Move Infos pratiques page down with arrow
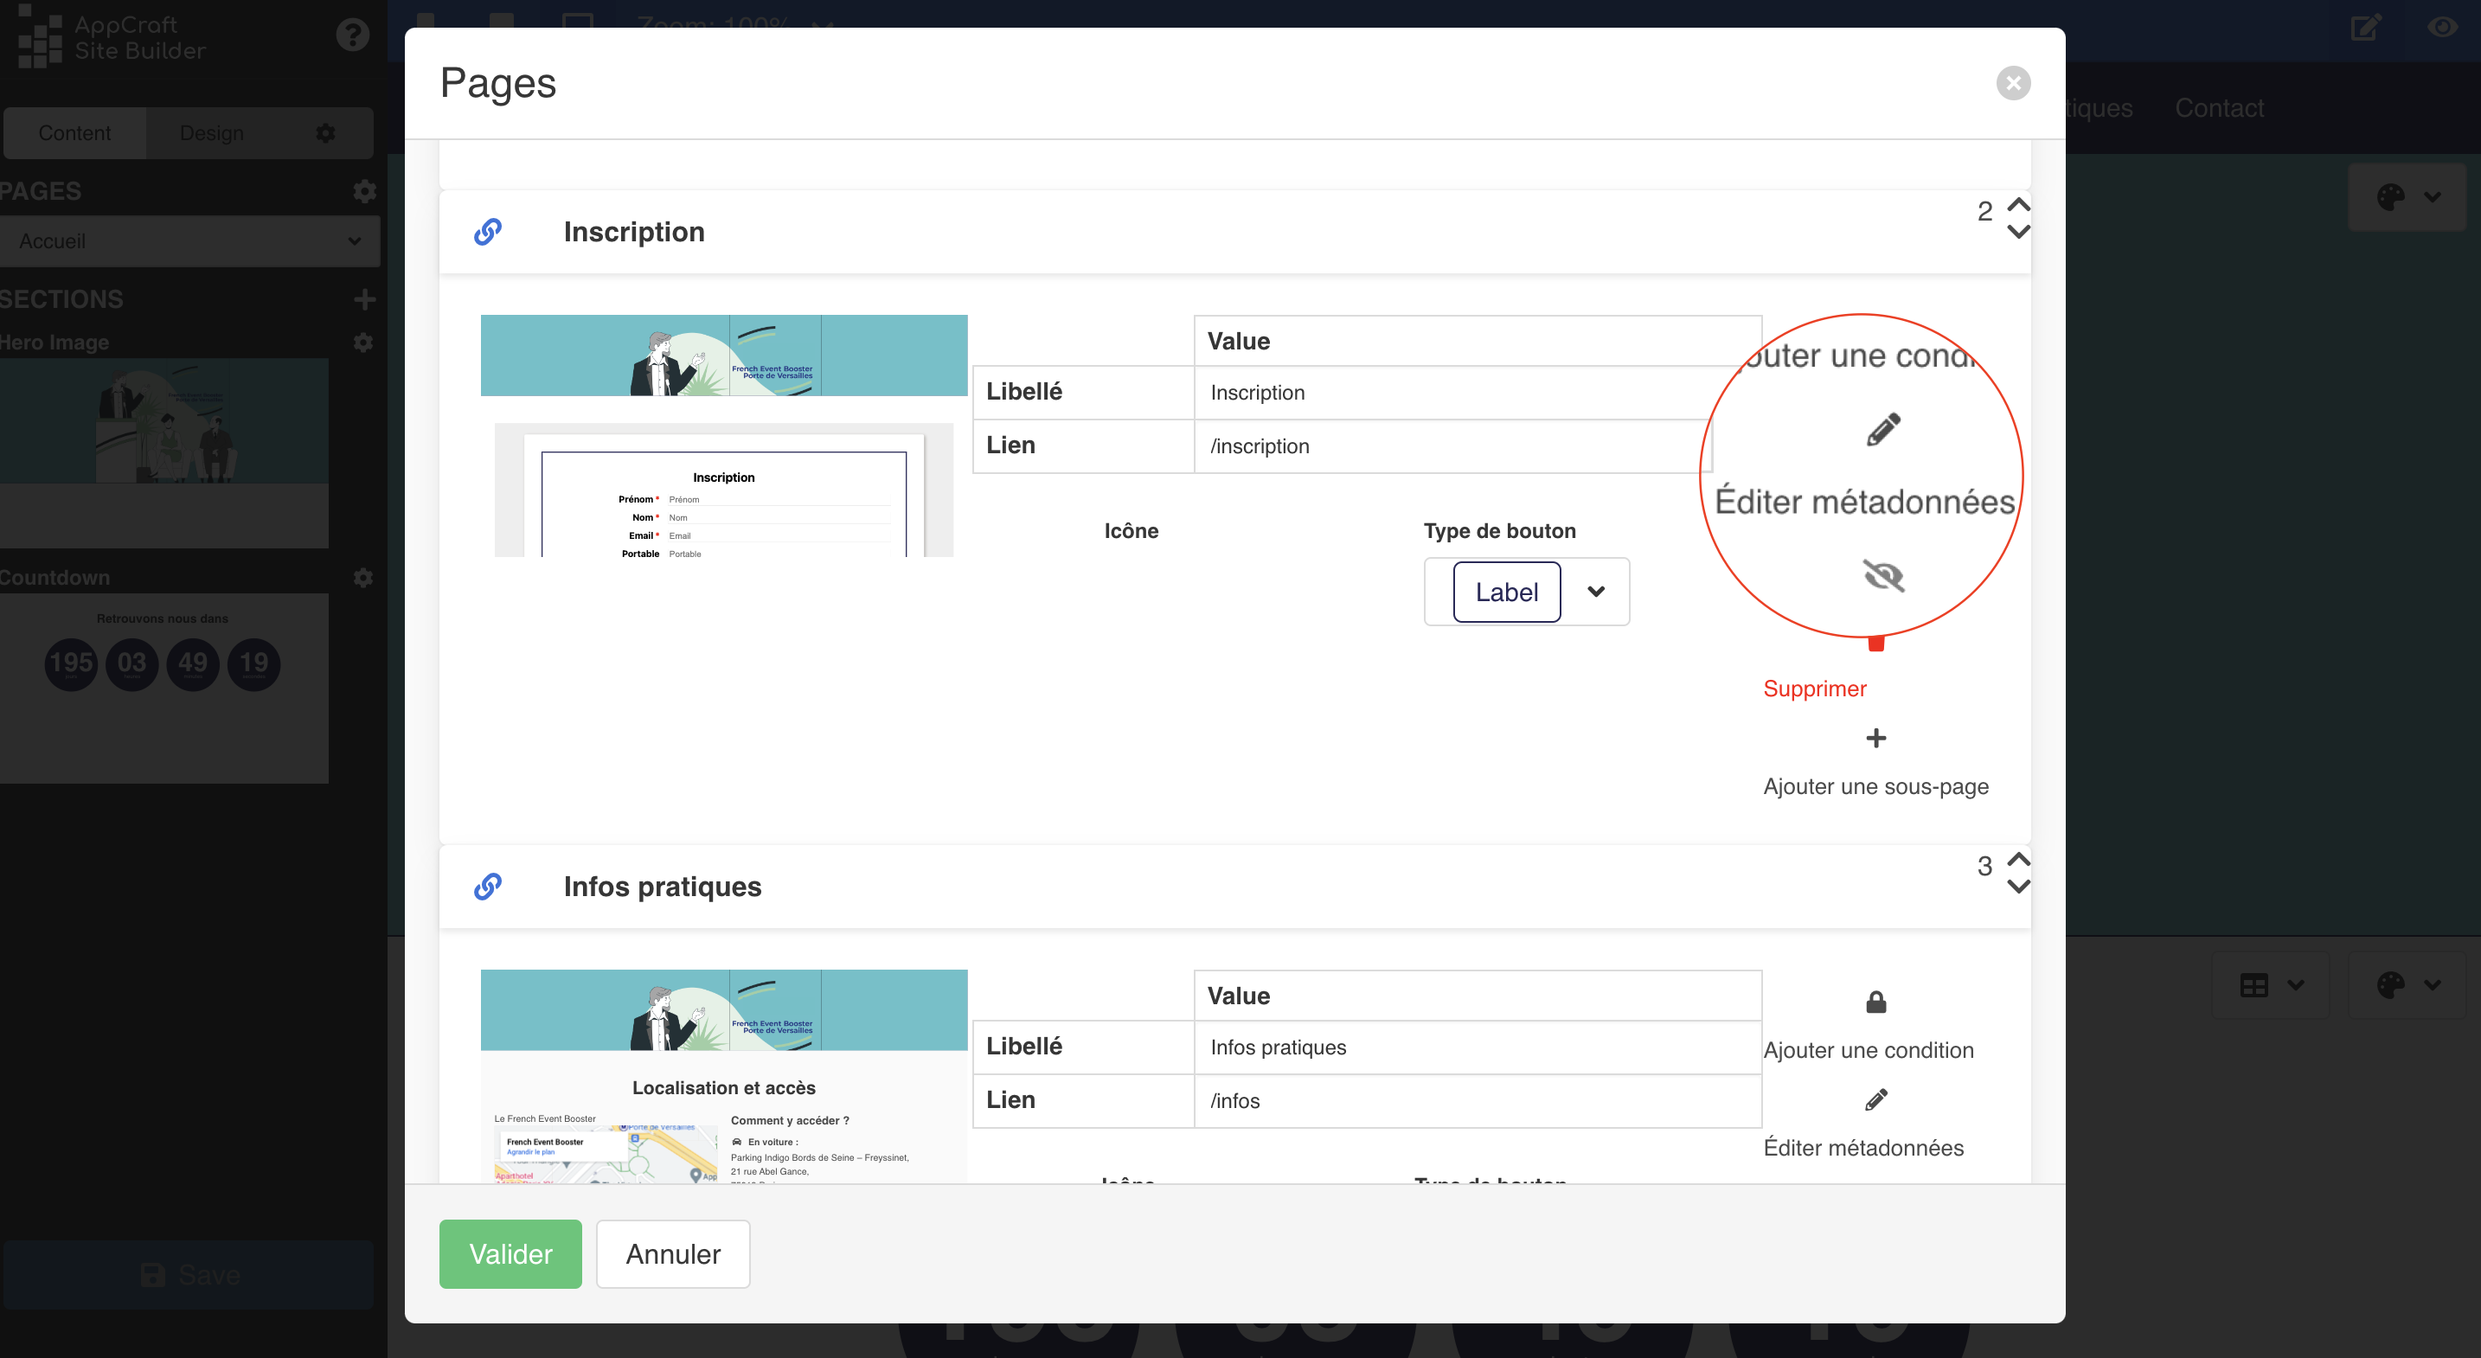 tap(2019, 887)
